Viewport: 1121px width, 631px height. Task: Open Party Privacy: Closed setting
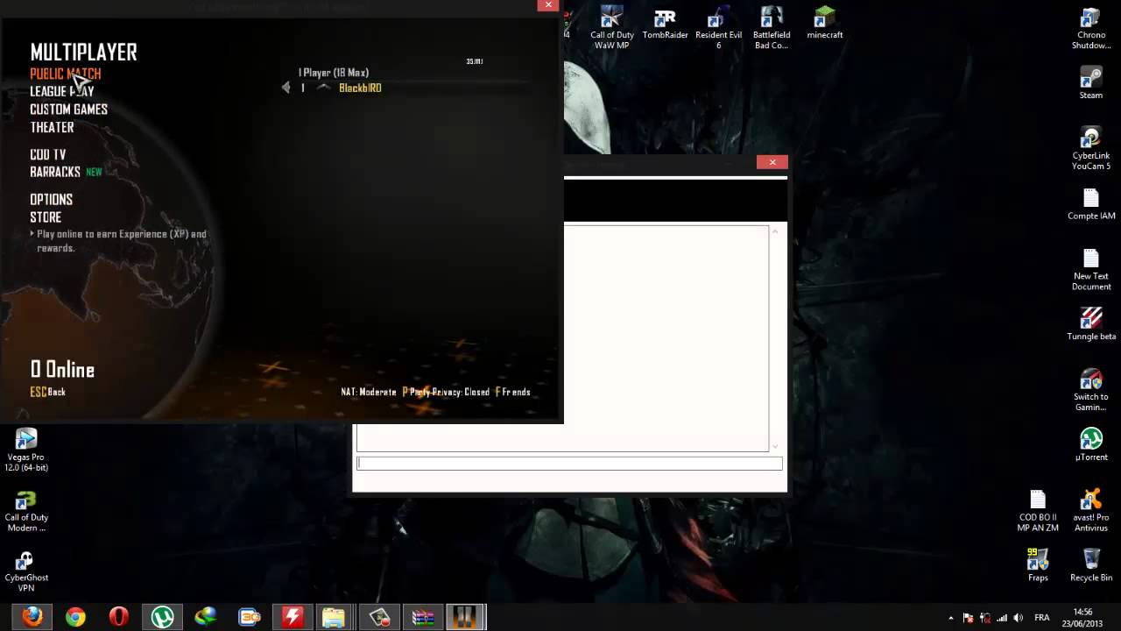(x=446, y=392)
